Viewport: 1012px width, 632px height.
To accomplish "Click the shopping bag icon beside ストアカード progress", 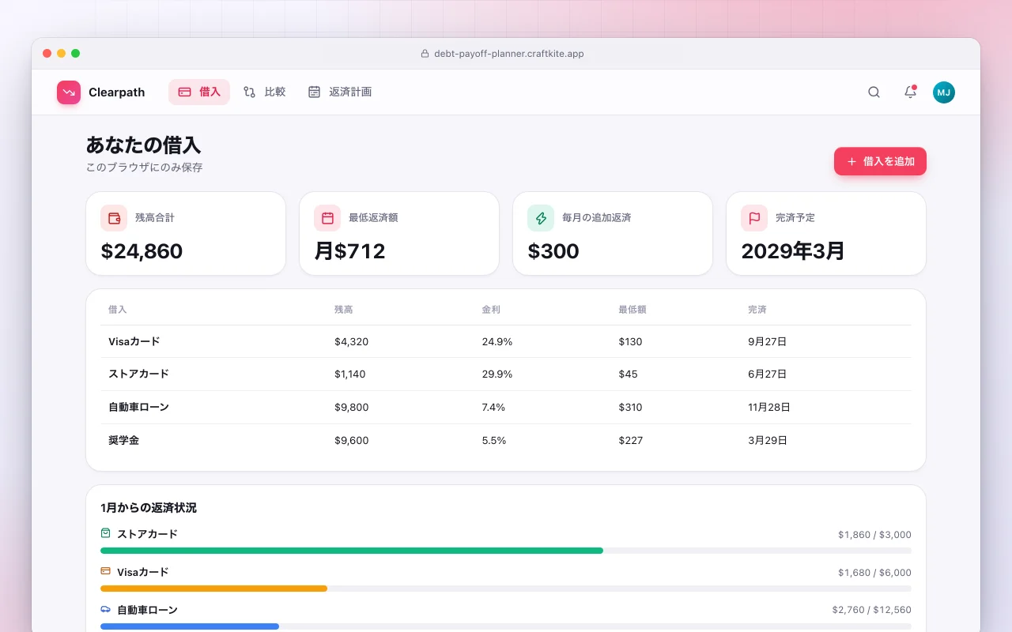I will point(106,533).
